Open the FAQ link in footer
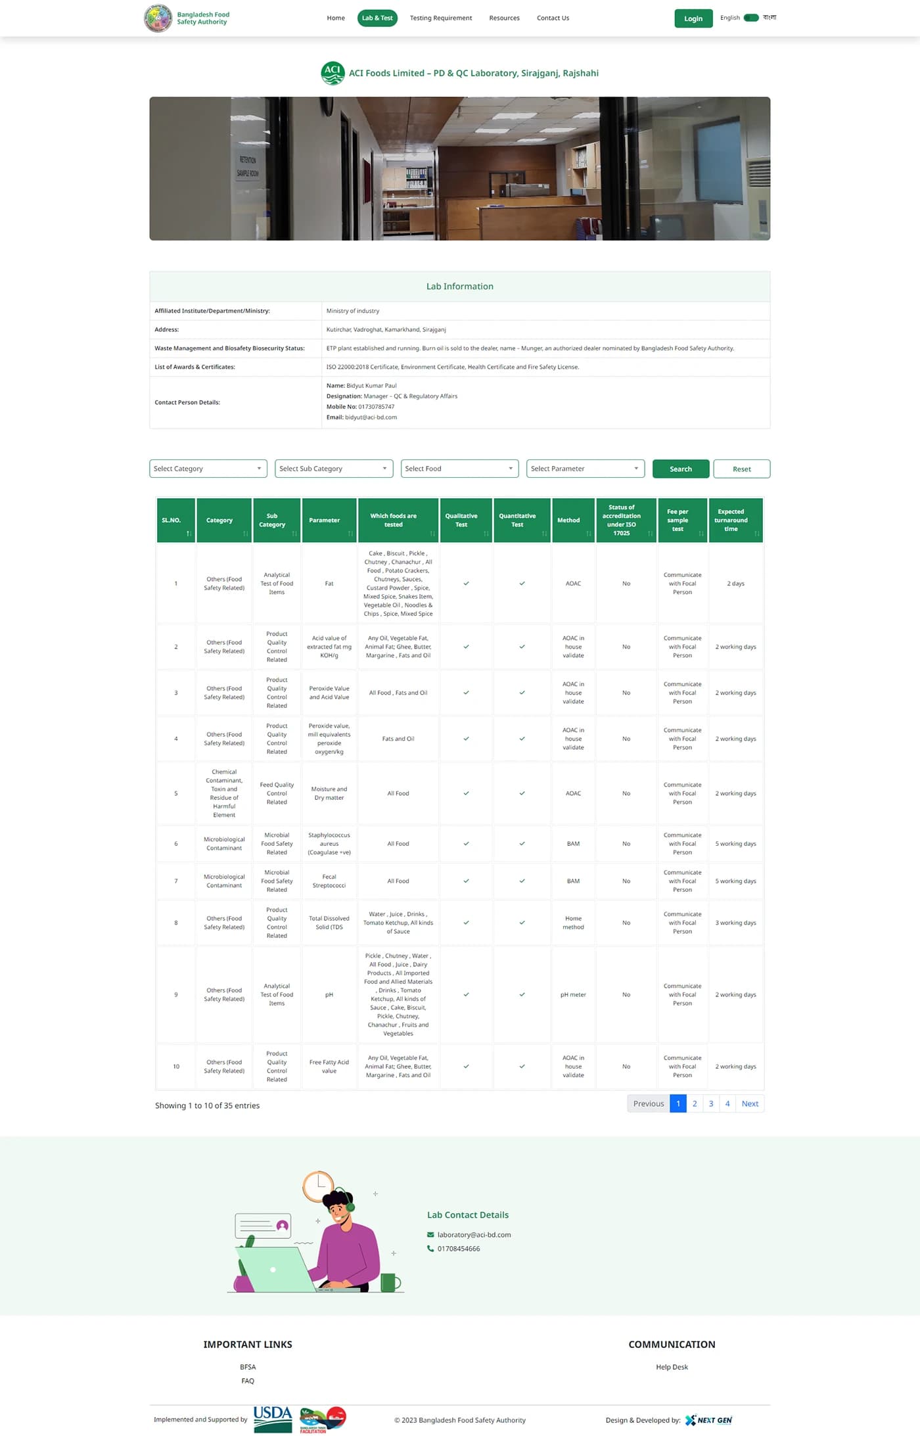Screen dimensions: 920x1436 (248, 1380)
